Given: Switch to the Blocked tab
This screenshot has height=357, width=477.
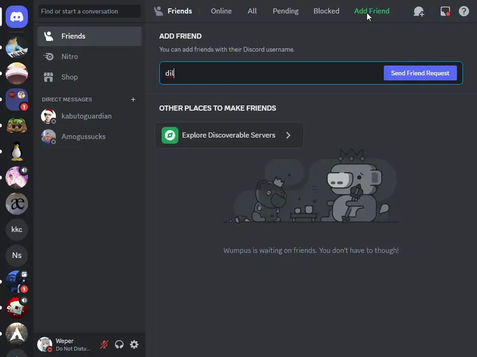Looking at the screenshot, I should pos(327,11).
